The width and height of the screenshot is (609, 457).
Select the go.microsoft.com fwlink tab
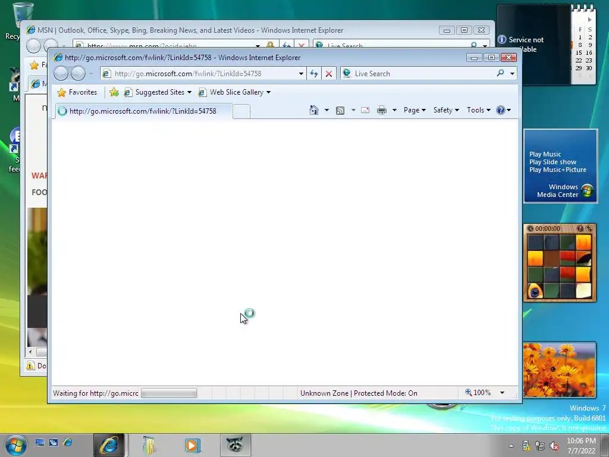[x=143, y=111]
